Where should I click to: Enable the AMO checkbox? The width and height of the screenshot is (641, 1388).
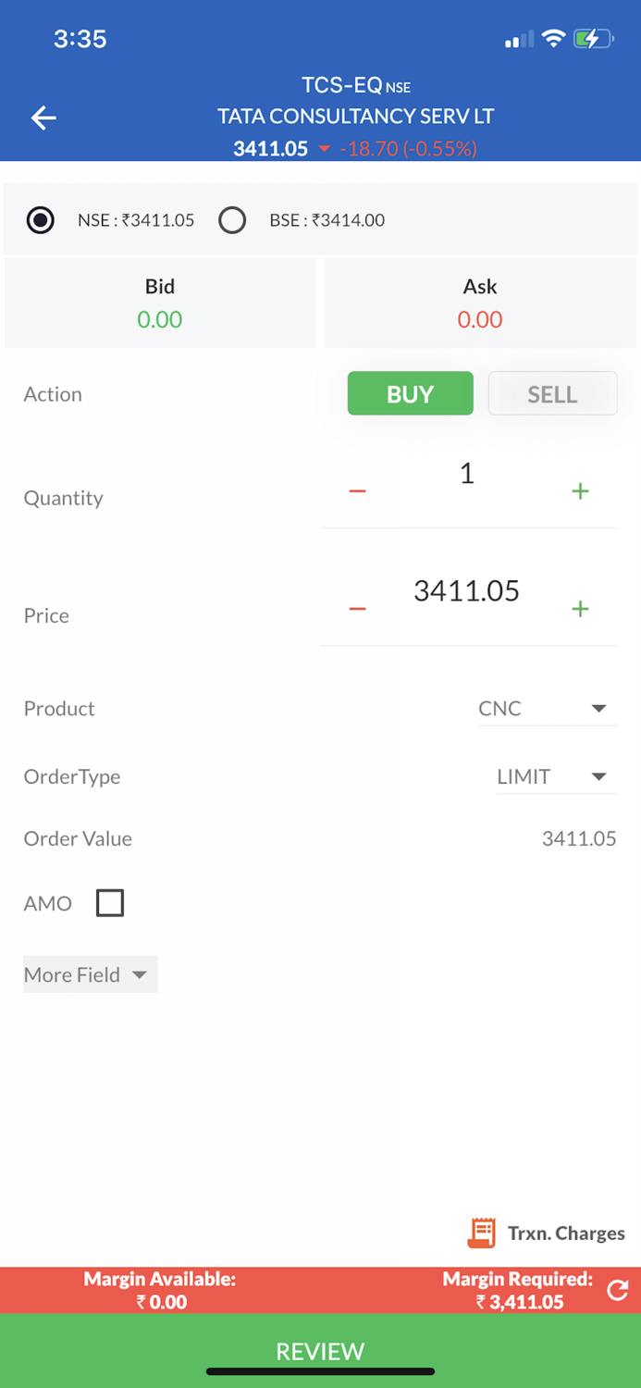coord(109,902)
